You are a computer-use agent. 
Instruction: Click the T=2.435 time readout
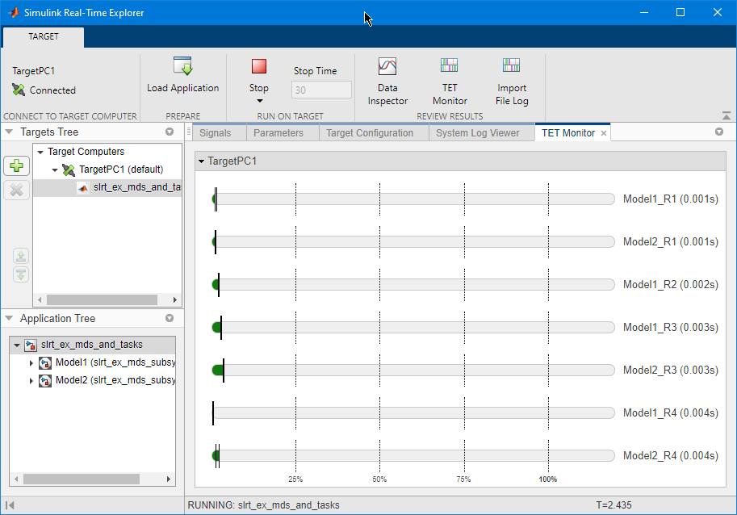tap(613, 505)
